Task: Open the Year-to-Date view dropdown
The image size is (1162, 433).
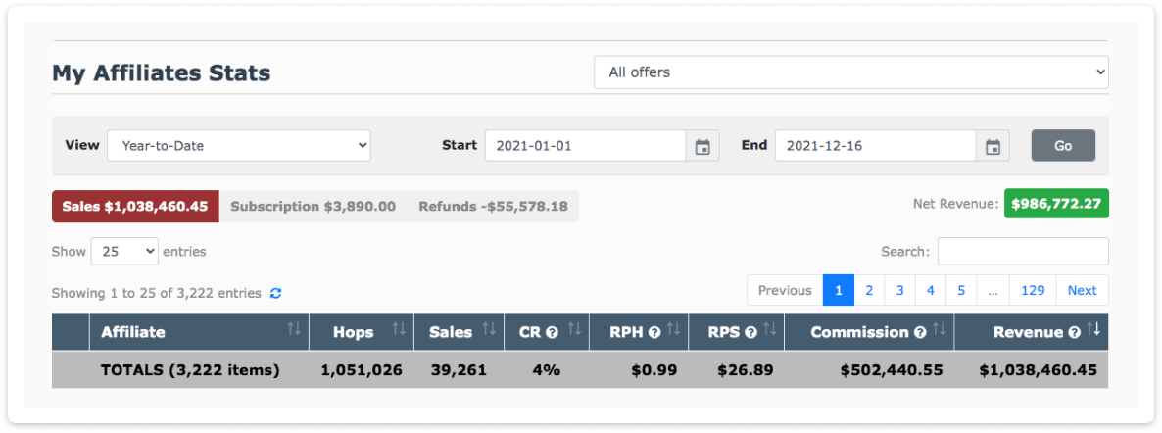Action: (x=239, y=146)
